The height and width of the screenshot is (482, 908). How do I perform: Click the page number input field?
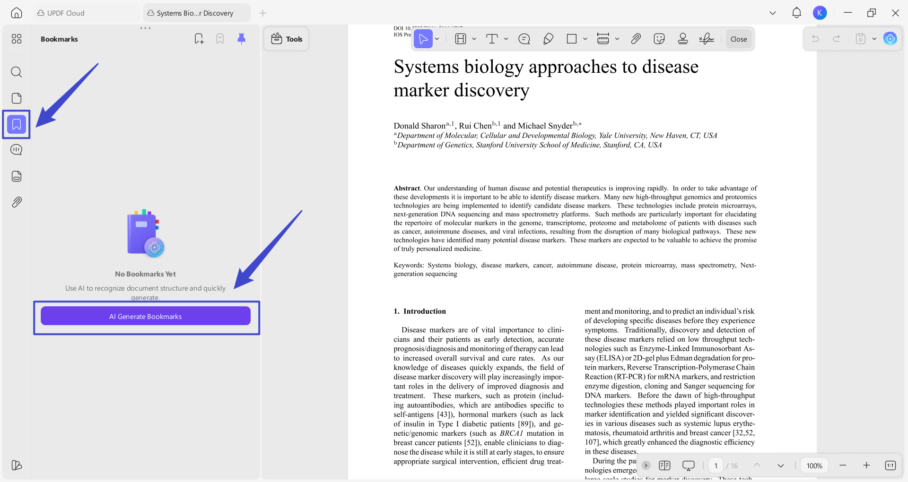tap(716, 465)
